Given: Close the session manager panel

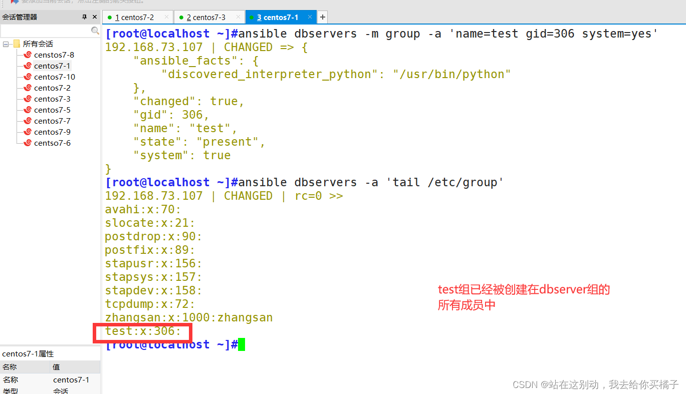Looking at the screenshot, I should 95,17.
